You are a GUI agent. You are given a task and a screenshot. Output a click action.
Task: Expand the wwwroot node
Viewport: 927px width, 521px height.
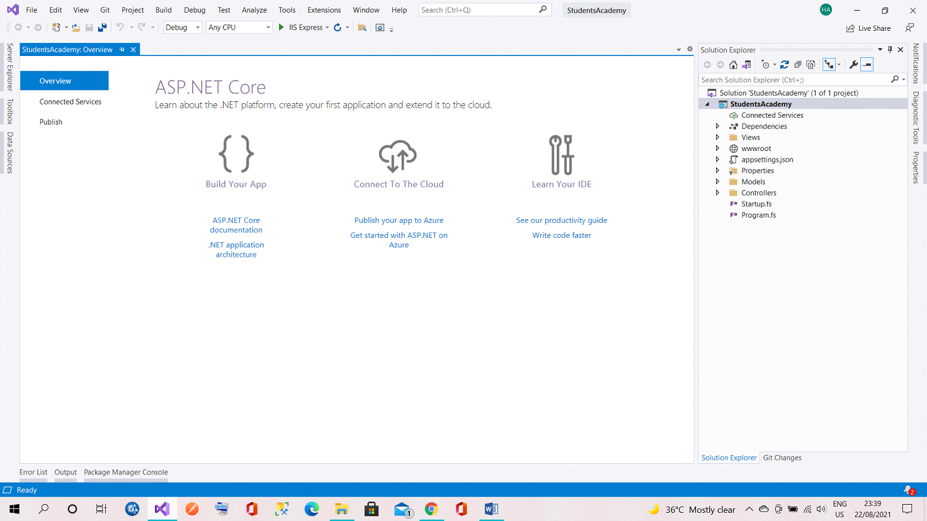pyautogui.click(x=717, y=148)
